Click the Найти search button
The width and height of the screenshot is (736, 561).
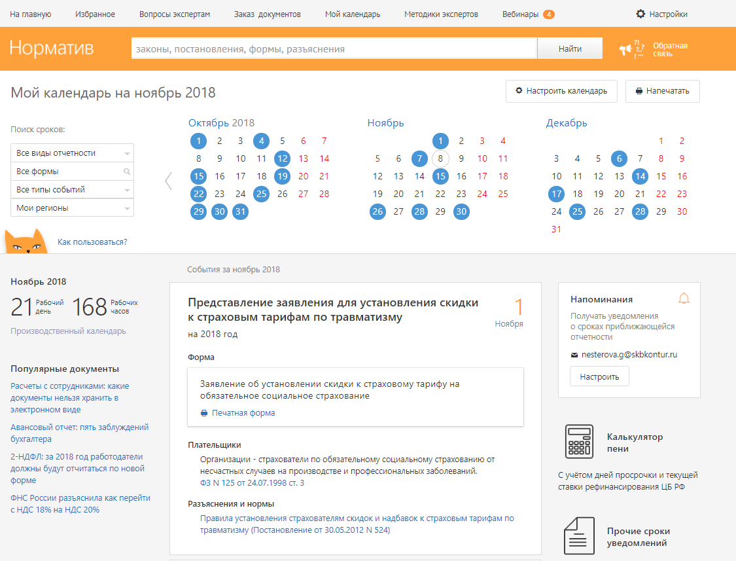point(570,48)
